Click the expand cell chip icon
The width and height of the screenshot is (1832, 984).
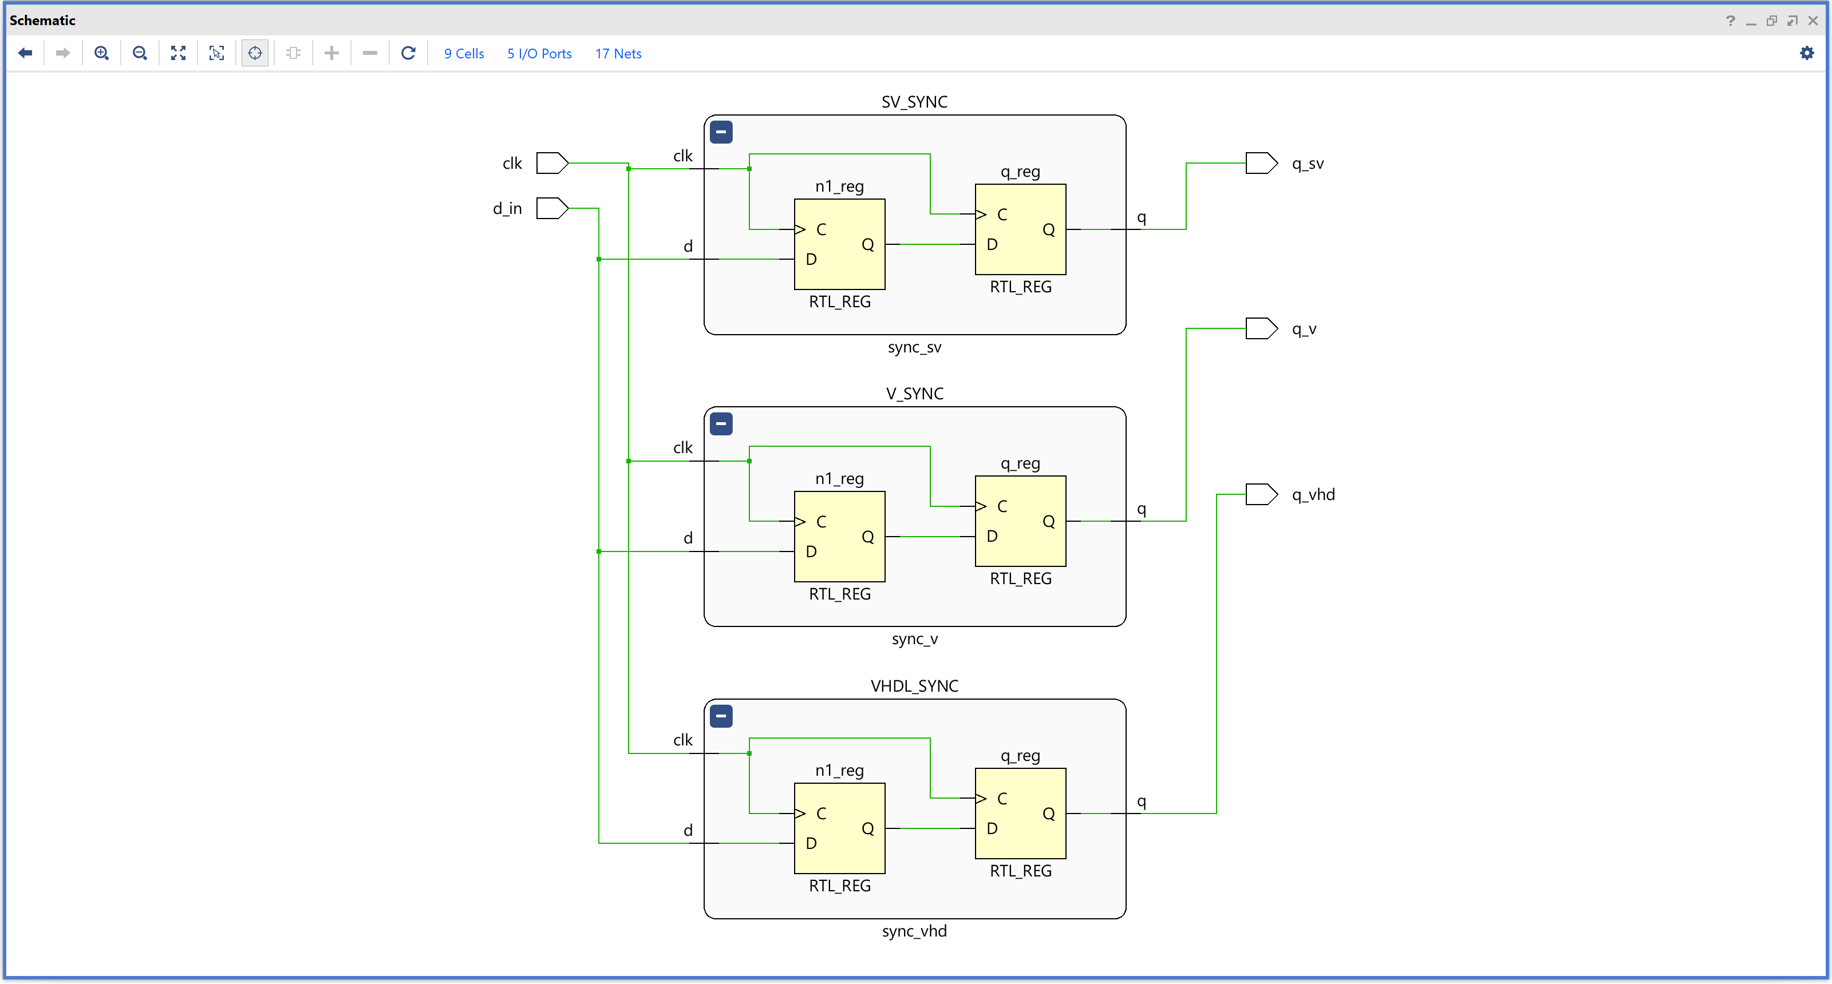(x=294, y=53)
